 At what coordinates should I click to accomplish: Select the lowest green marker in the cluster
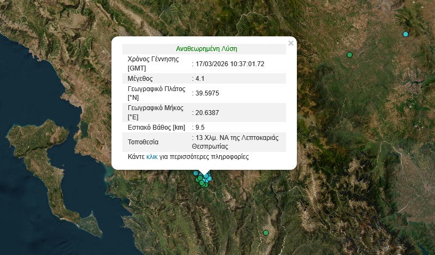pyautogui.click(x=205, y=186)
